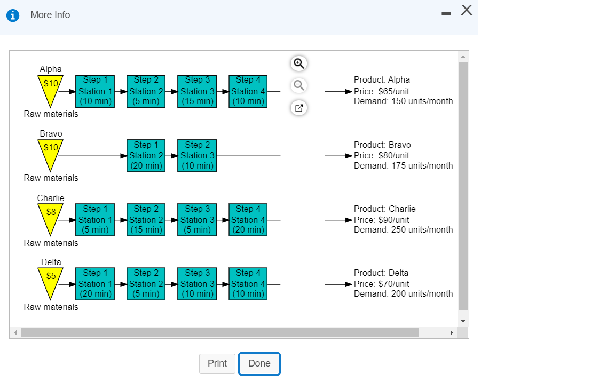Click 'Price: $90/unit' text

pyautogui.click(x=382, y=220)
